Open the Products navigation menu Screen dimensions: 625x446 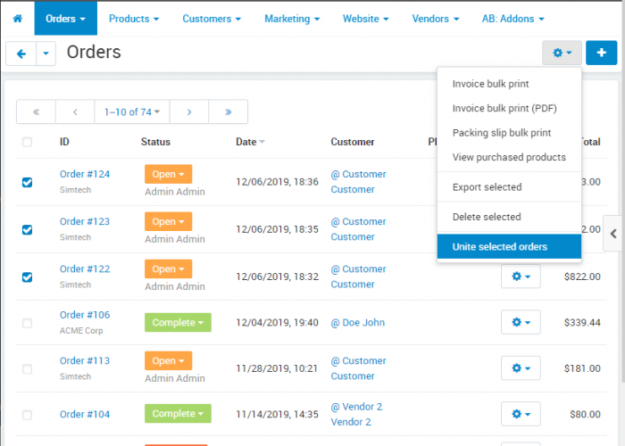coord(134,19)
